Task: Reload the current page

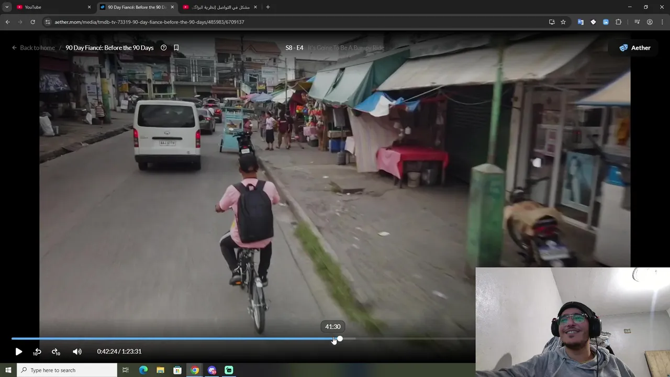Action: pyautogui.click(x=32, y=22)
